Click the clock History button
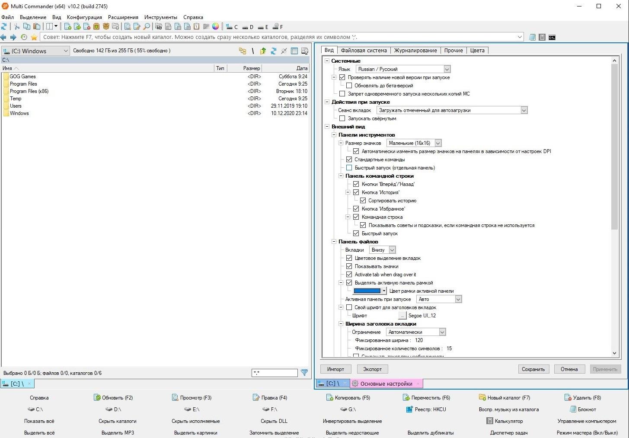629x438 pixels. (24, 37)
